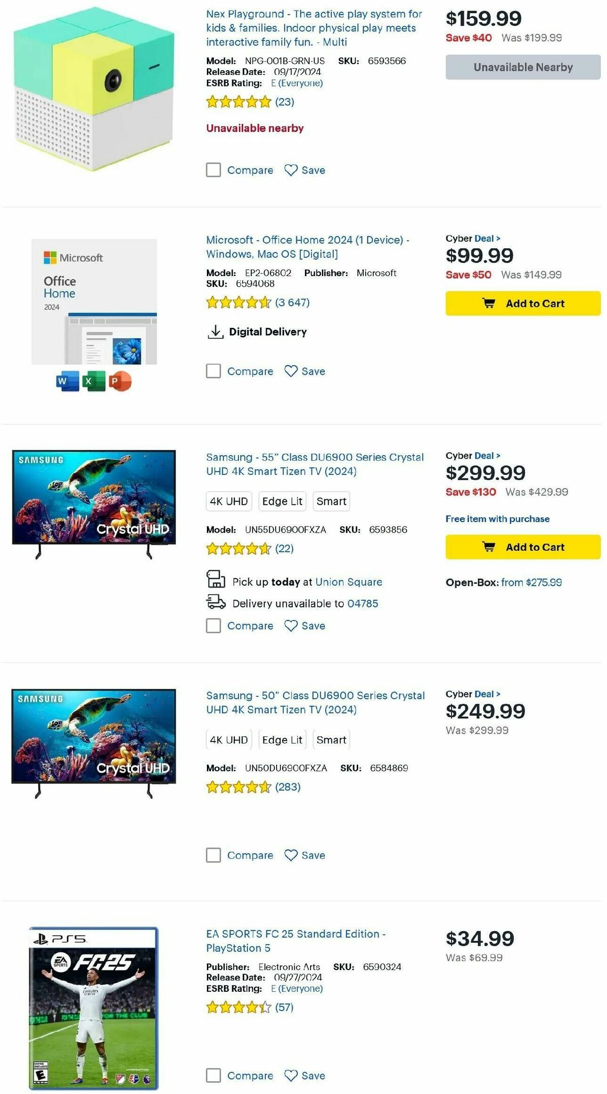
Task: Expand the Cyber Deal link on the 55" TV
Action: click(486, 456)
